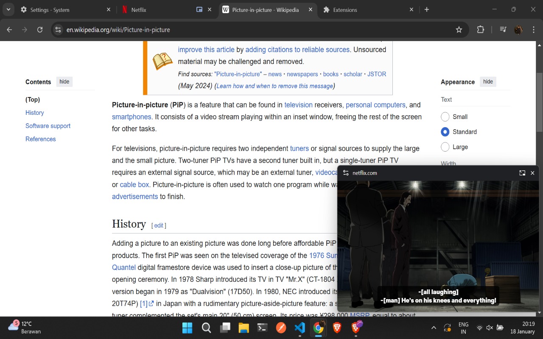This screenshot has height=339, width=543.
Task: Select the Standard text size radio button
Action: [445, 132]
